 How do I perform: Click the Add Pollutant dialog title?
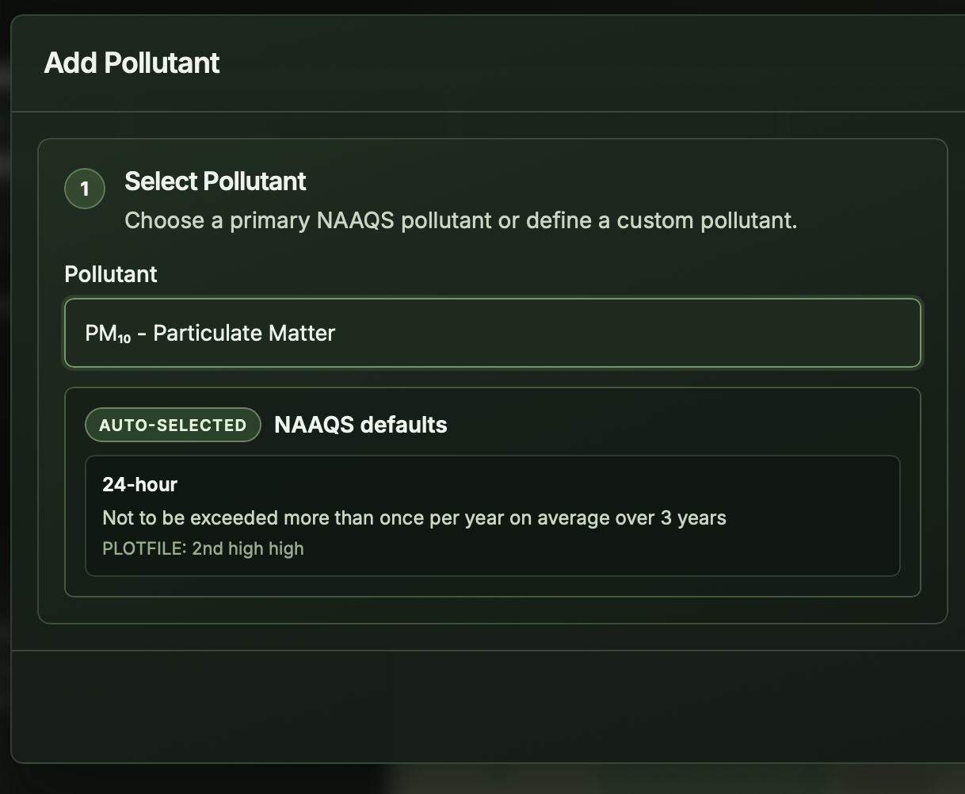(132, 63)
